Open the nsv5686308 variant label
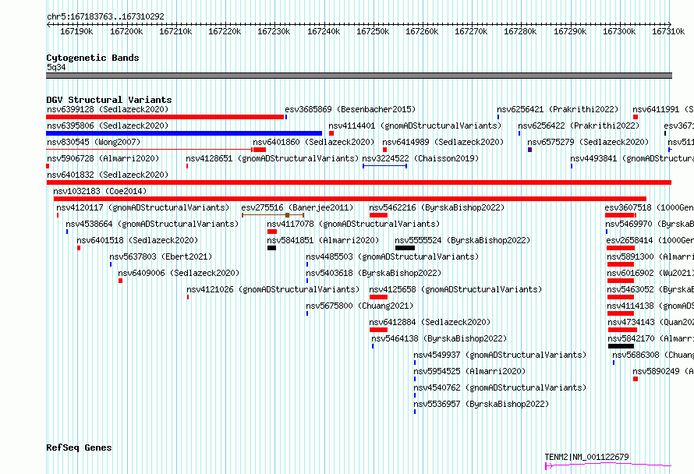The image size is (694, 474). pos(653,355)
